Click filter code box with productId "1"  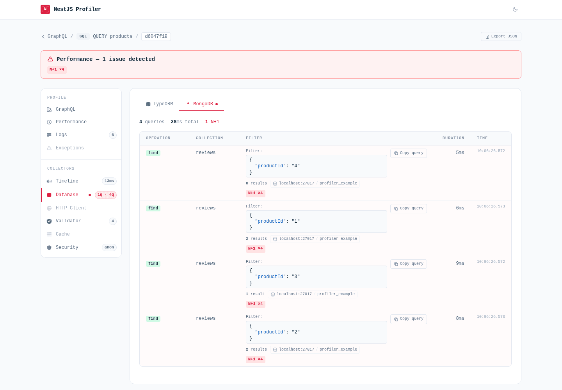pos(317,222)
